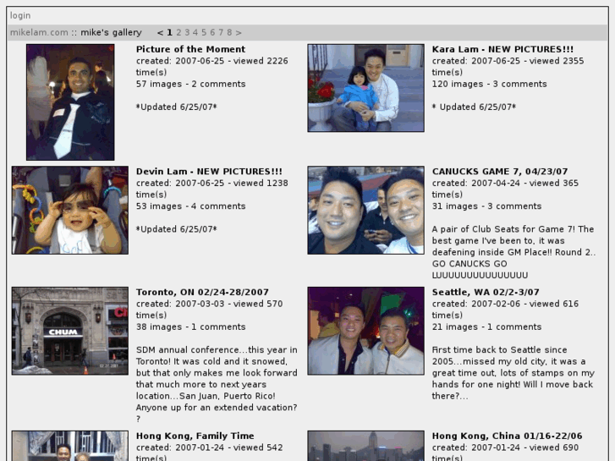Screen dimensions: 615x461
Task: Click Hong Kong, Family Time title
Action: click(x=195, y=436)
